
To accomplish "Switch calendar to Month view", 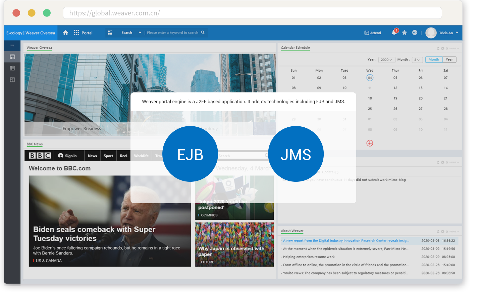I will (434, 59).
